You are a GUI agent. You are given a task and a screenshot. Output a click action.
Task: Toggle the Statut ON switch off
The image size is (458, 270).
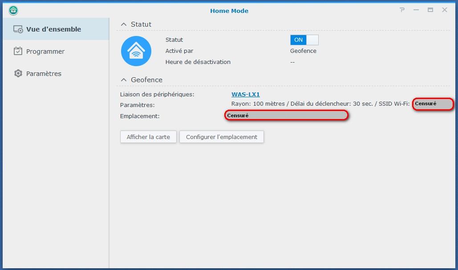(x=304, y=40)
